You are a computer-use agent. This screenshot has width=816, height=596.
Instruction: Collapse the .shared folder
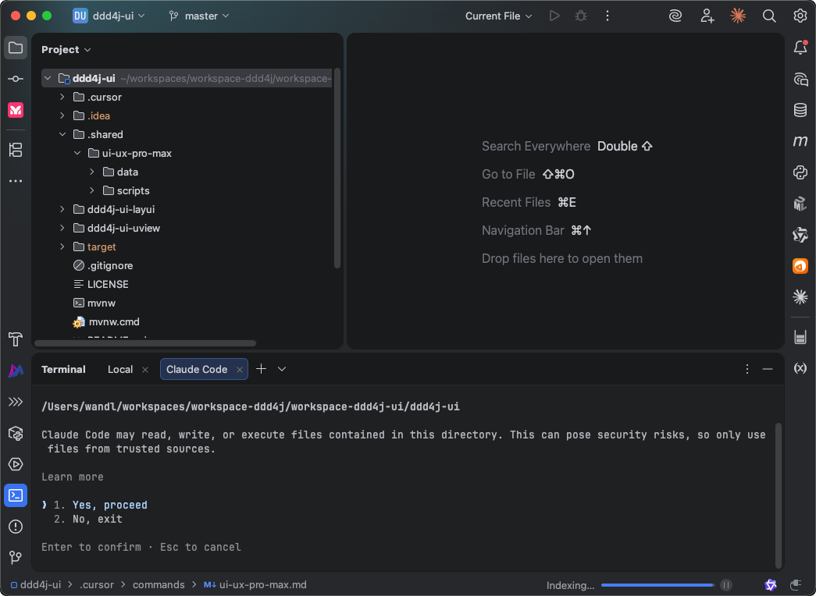(x=63, y=134)
